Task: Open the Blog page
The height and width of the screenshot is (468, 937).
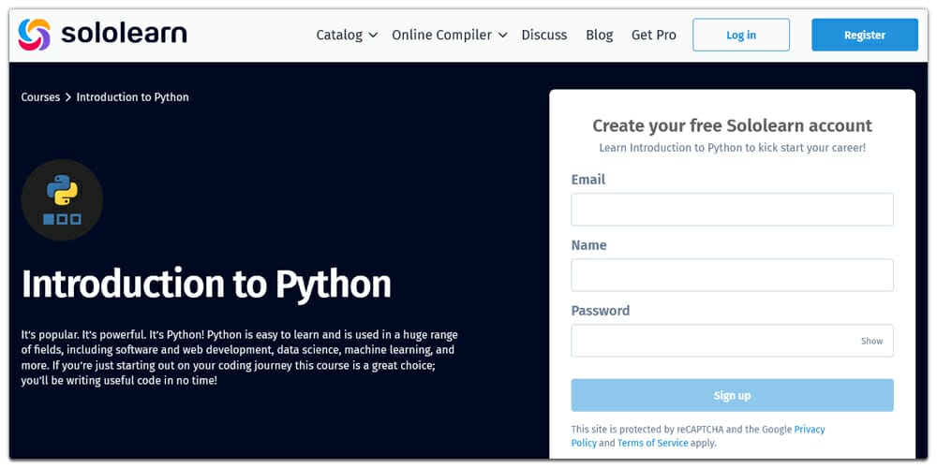Action: point(599,36)
